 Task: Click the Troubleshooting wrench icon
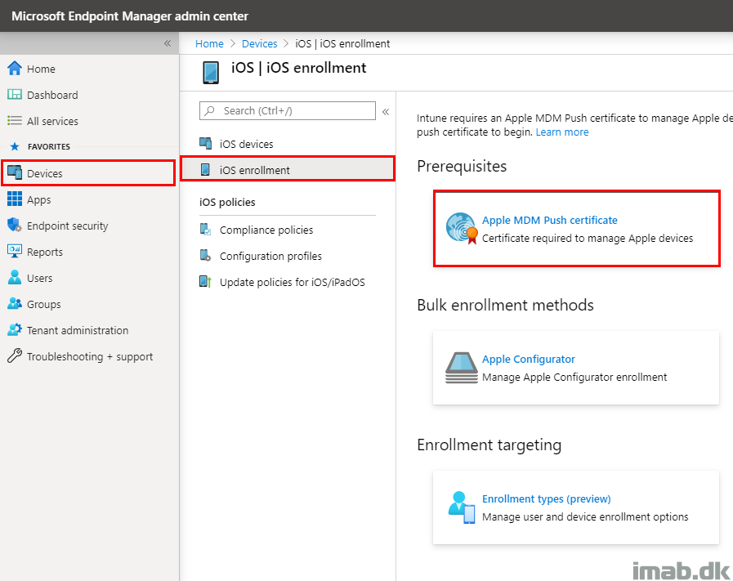click(x=15, y=355)
